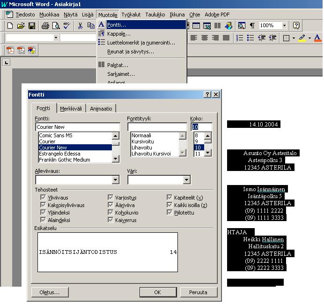The image size is (324, 304).
Task: Save the document with the floppy icon
Action: point(32,26)
